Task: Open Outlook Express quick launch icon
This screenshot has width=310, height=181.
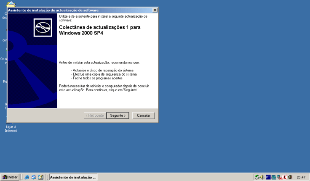Action: click(x=34, y=177)
